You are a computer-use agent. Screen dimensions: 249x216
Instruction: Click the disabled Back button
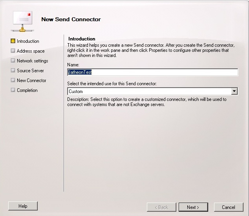point(161,207)
